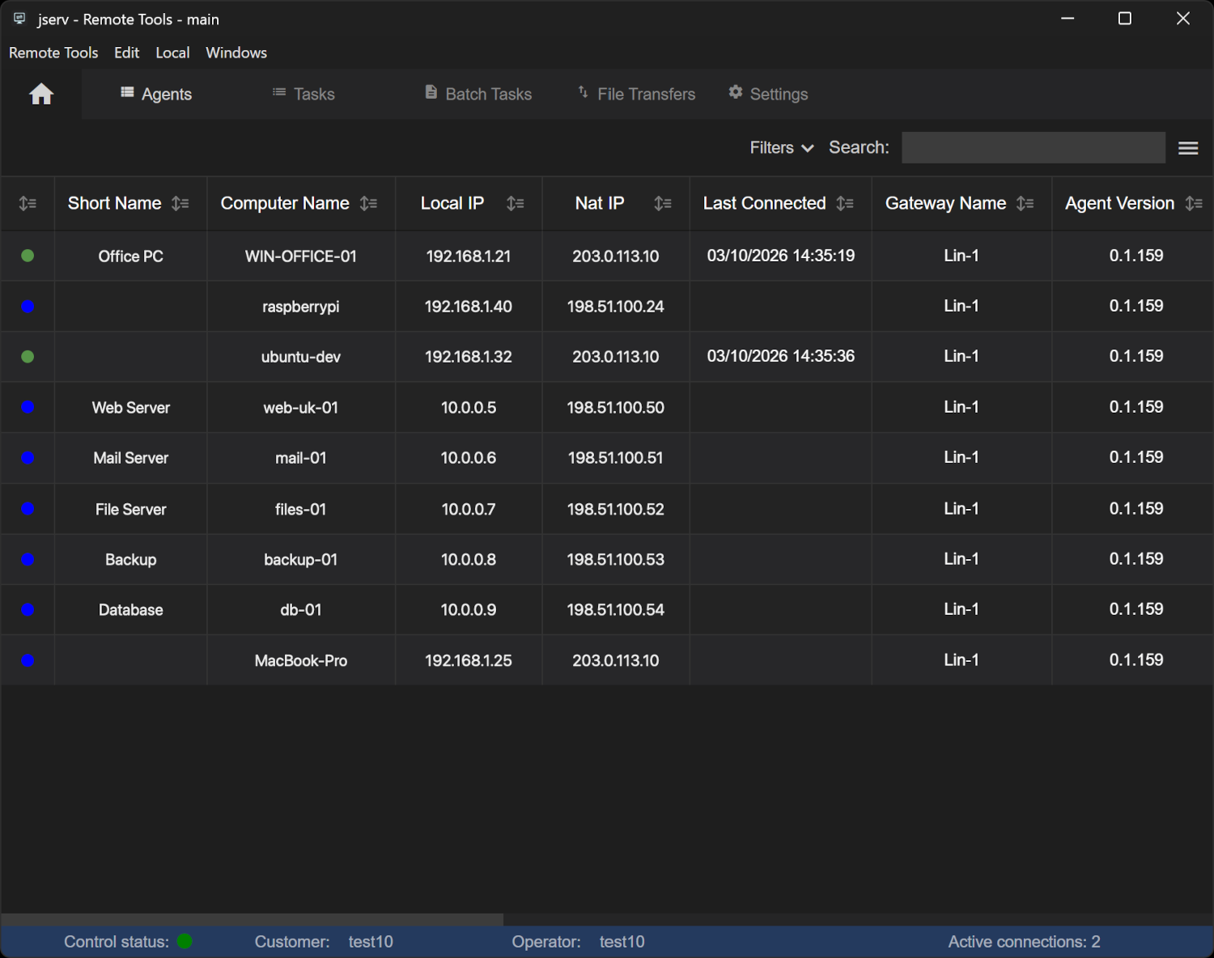Sort by the Nat IP column icon
Screen dimensions: 1214x958
tap(662, 204)
